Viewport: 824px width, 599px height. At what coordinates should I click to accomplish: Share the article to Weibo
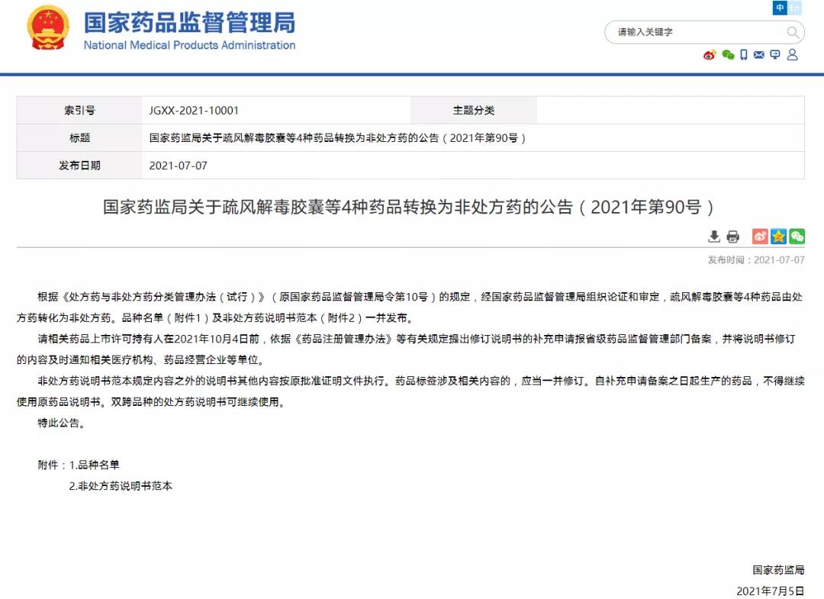(x=760, y=237)
